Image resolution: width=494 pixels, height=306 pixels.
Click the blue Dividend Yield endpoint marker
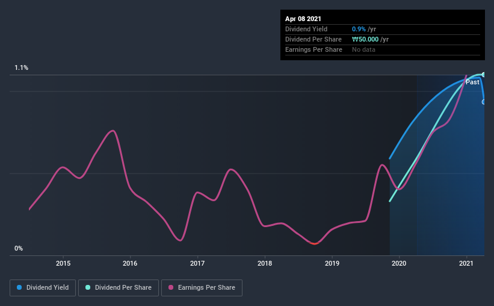pos(484,102)
